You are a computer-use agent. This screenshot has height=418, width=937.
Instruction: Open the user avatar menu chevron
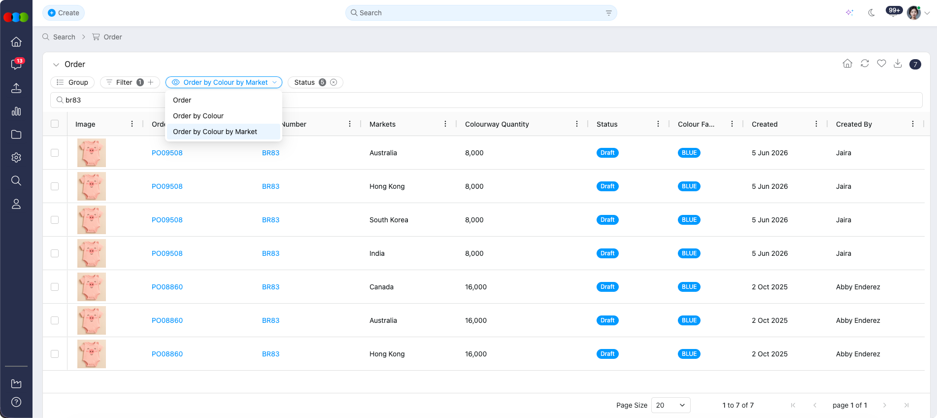(x=927, y=13)
